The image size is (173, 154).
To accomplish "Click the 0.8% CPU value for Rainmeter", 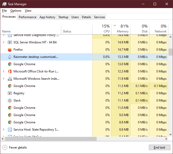I will [106, 57].
